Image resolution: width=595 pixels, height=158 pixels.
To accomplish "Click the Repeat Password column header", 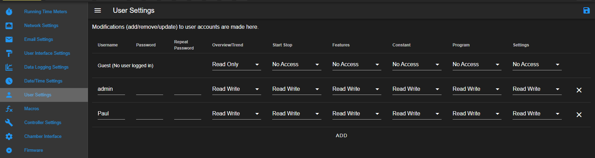I will click(184, 45).
